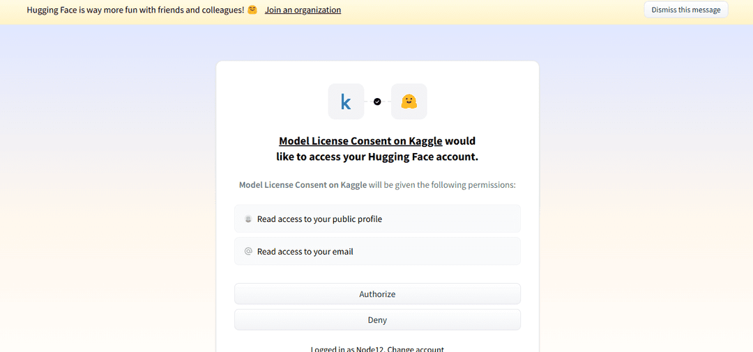Authorize the Kaggle app access
The height and width of the screenshot is (352, 753).
[377, 294]
